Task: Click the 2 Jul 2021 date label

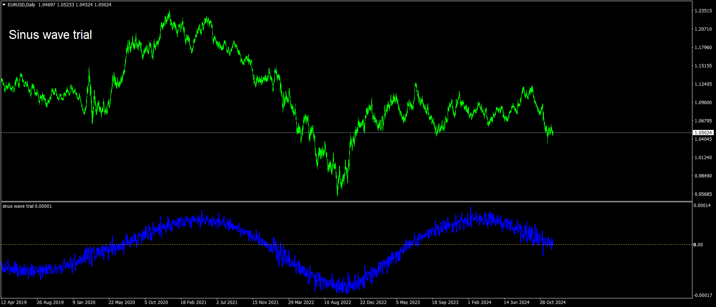Action: point(227,303)
